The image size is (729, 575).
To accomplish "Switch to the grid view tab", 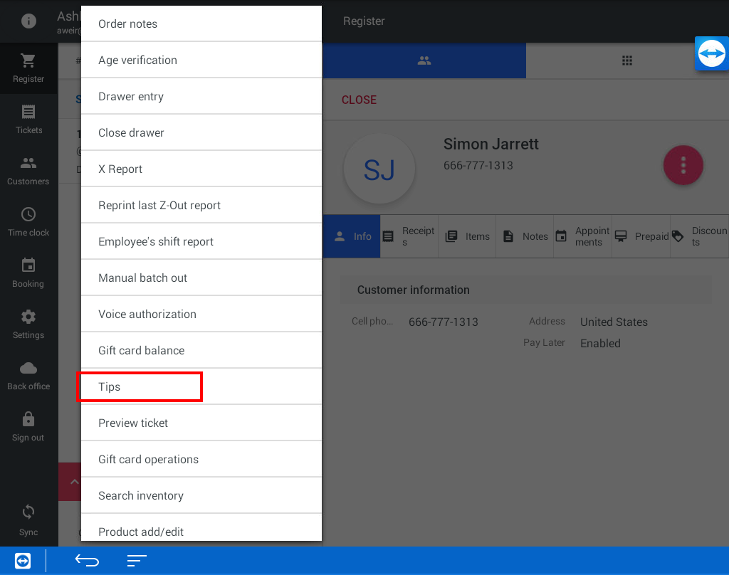I will (x=626, y=60).
